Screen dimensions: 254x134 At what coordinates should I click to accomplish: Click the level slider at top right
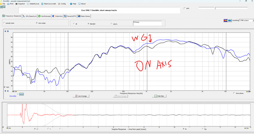[x=215, y=8]
